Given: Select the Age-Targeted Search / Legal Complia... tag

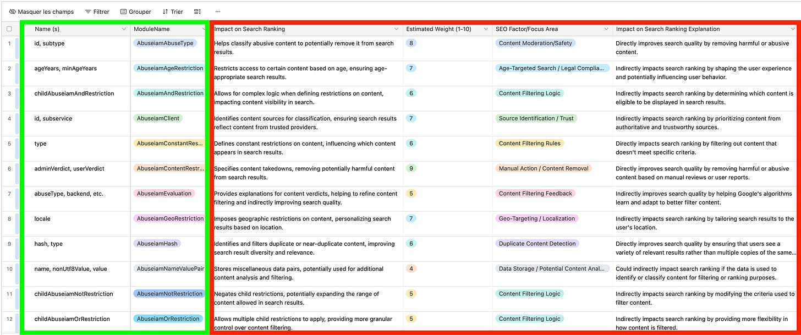Looking at the screenshot, I should pyautogui.click(x=552, y=68).
